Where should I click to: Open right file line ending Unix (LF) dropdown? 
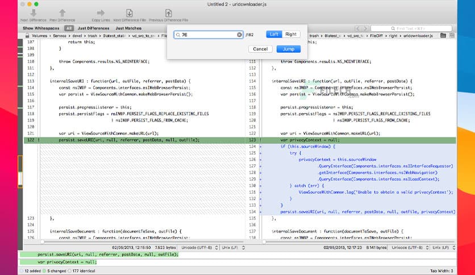(443, 248)
